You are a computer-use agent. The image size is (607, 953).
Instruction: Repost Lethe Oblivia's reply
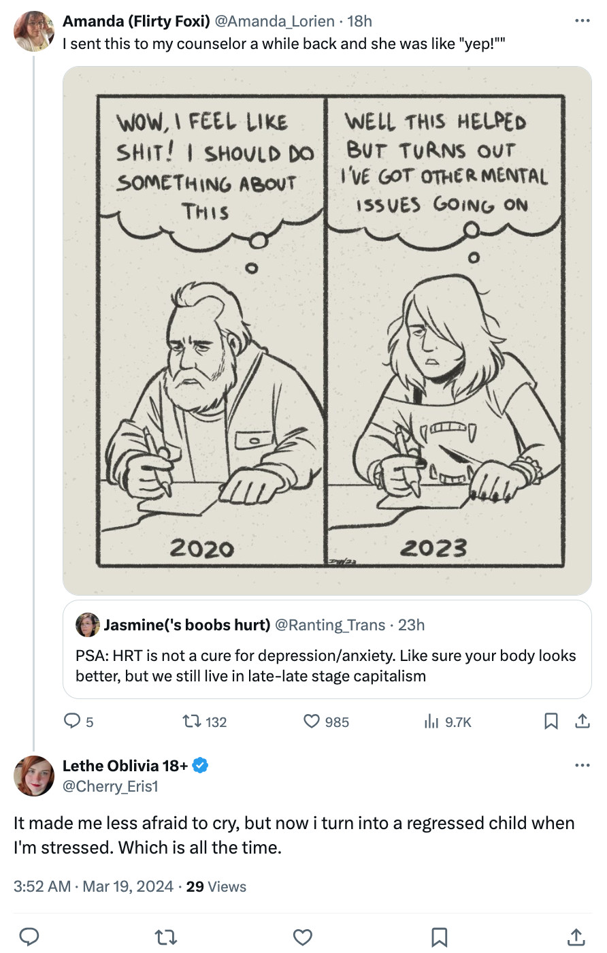[165, 937]
